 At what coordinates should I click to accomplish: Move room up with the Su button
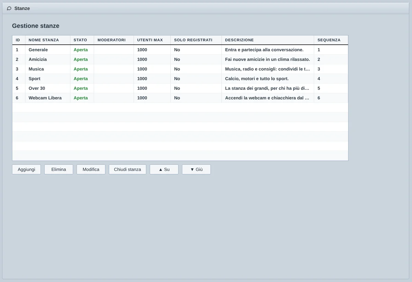click(x=164, y=169)
